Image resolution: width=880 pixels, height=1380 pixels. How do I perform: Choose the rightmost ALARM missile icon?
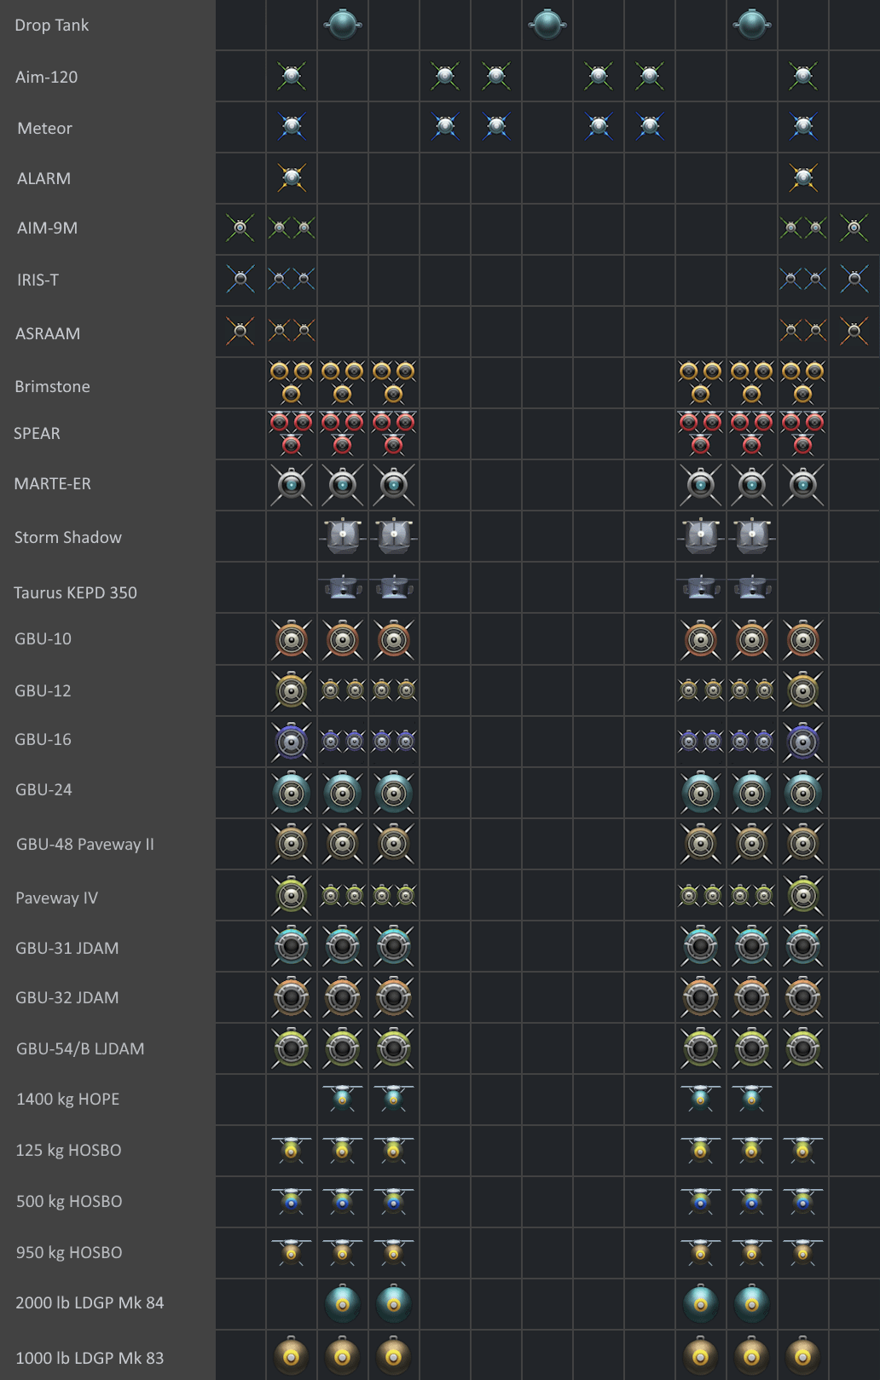tap(803, 177)
